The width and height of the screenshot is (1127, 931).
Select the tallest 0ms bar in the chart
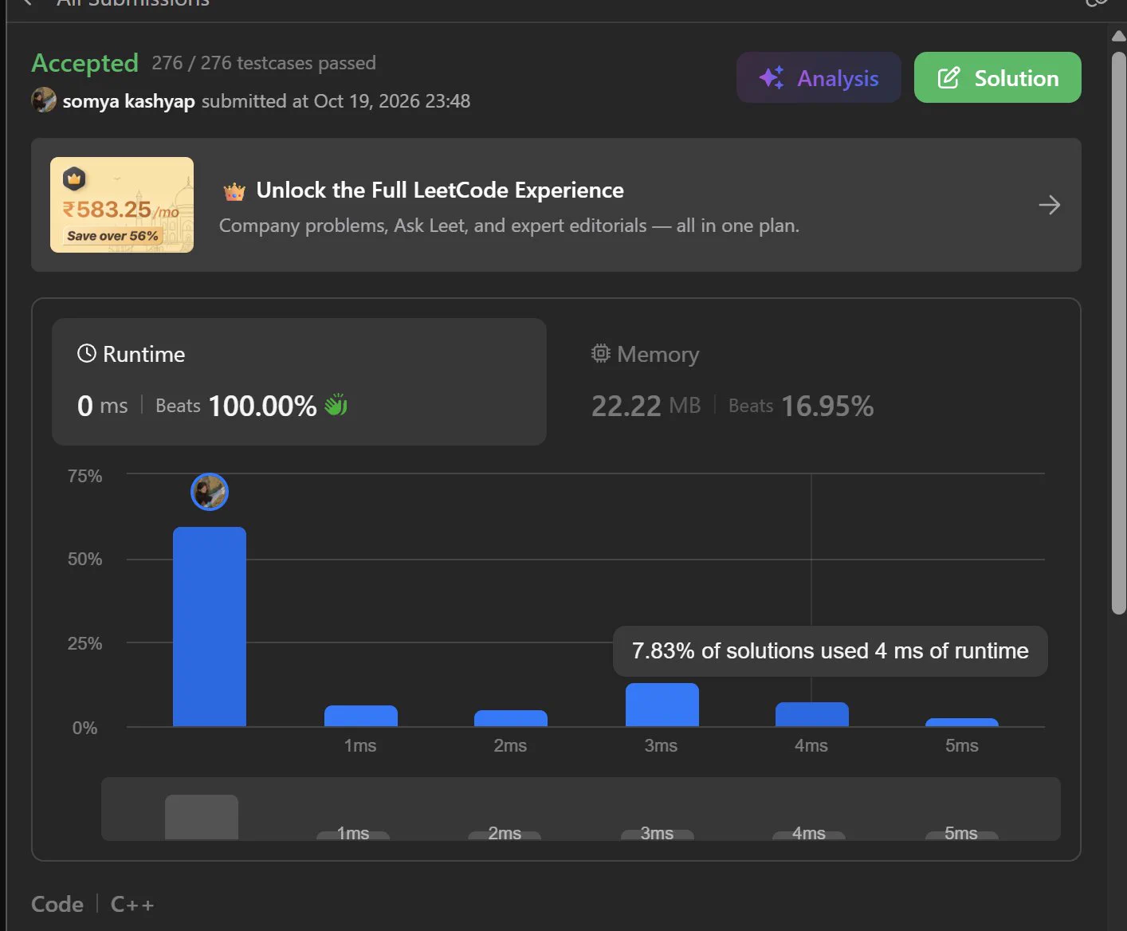click(x=210, y=627)
